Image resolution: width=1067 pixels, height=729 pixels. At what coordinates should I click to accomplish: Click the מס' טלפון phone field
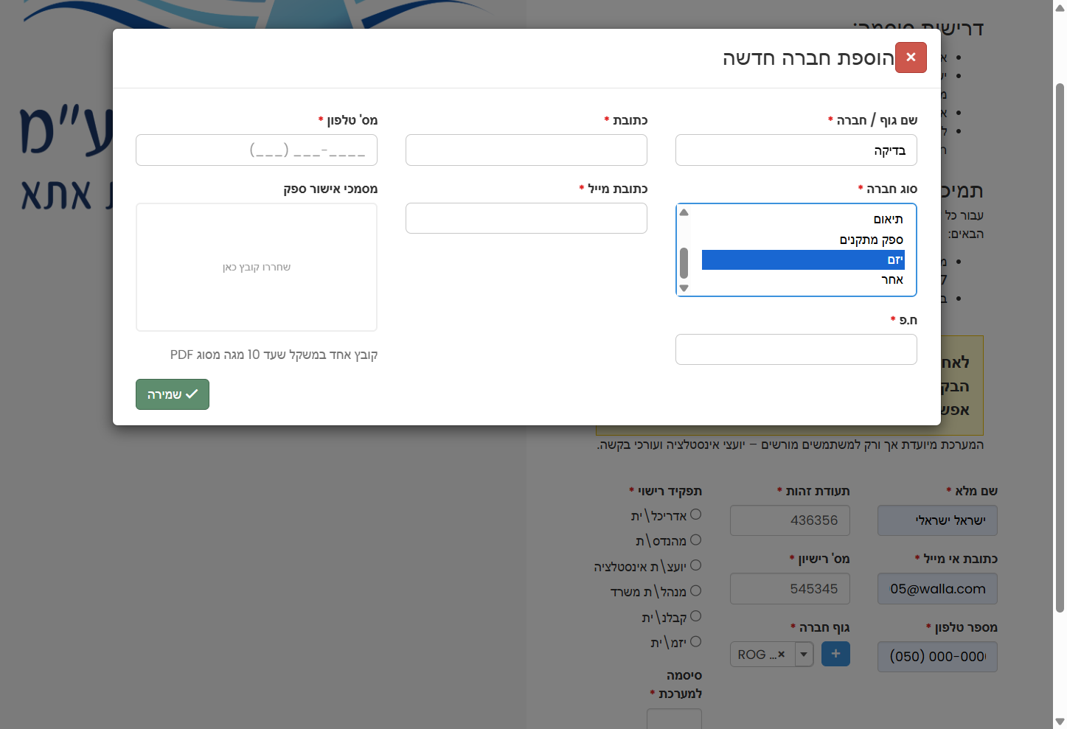257,150
